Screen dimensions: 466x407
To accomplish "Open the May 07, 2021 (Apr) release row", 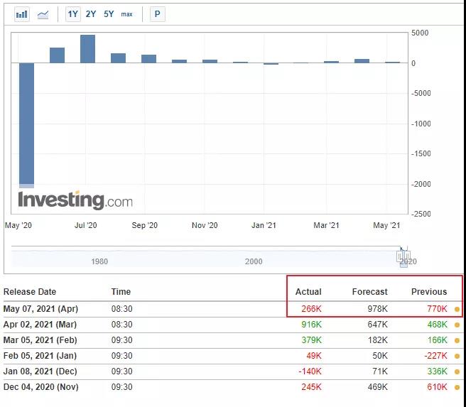I will (x=40, y=309).
